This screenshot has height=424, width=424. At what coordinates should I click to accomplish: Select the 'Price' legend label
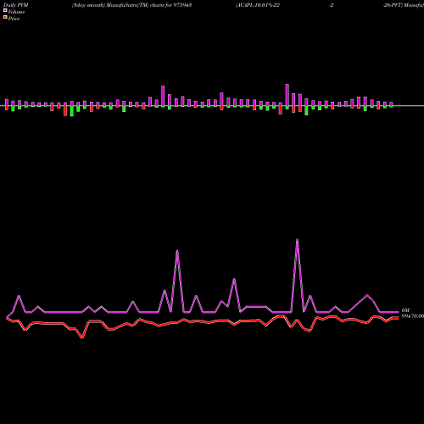(14, 19)
